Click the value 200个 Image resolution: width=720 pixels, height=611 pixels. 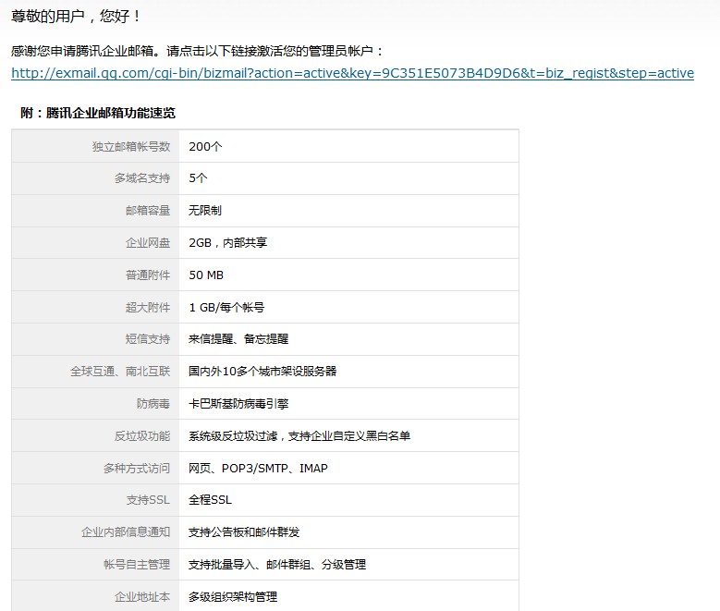pos(205,147)
